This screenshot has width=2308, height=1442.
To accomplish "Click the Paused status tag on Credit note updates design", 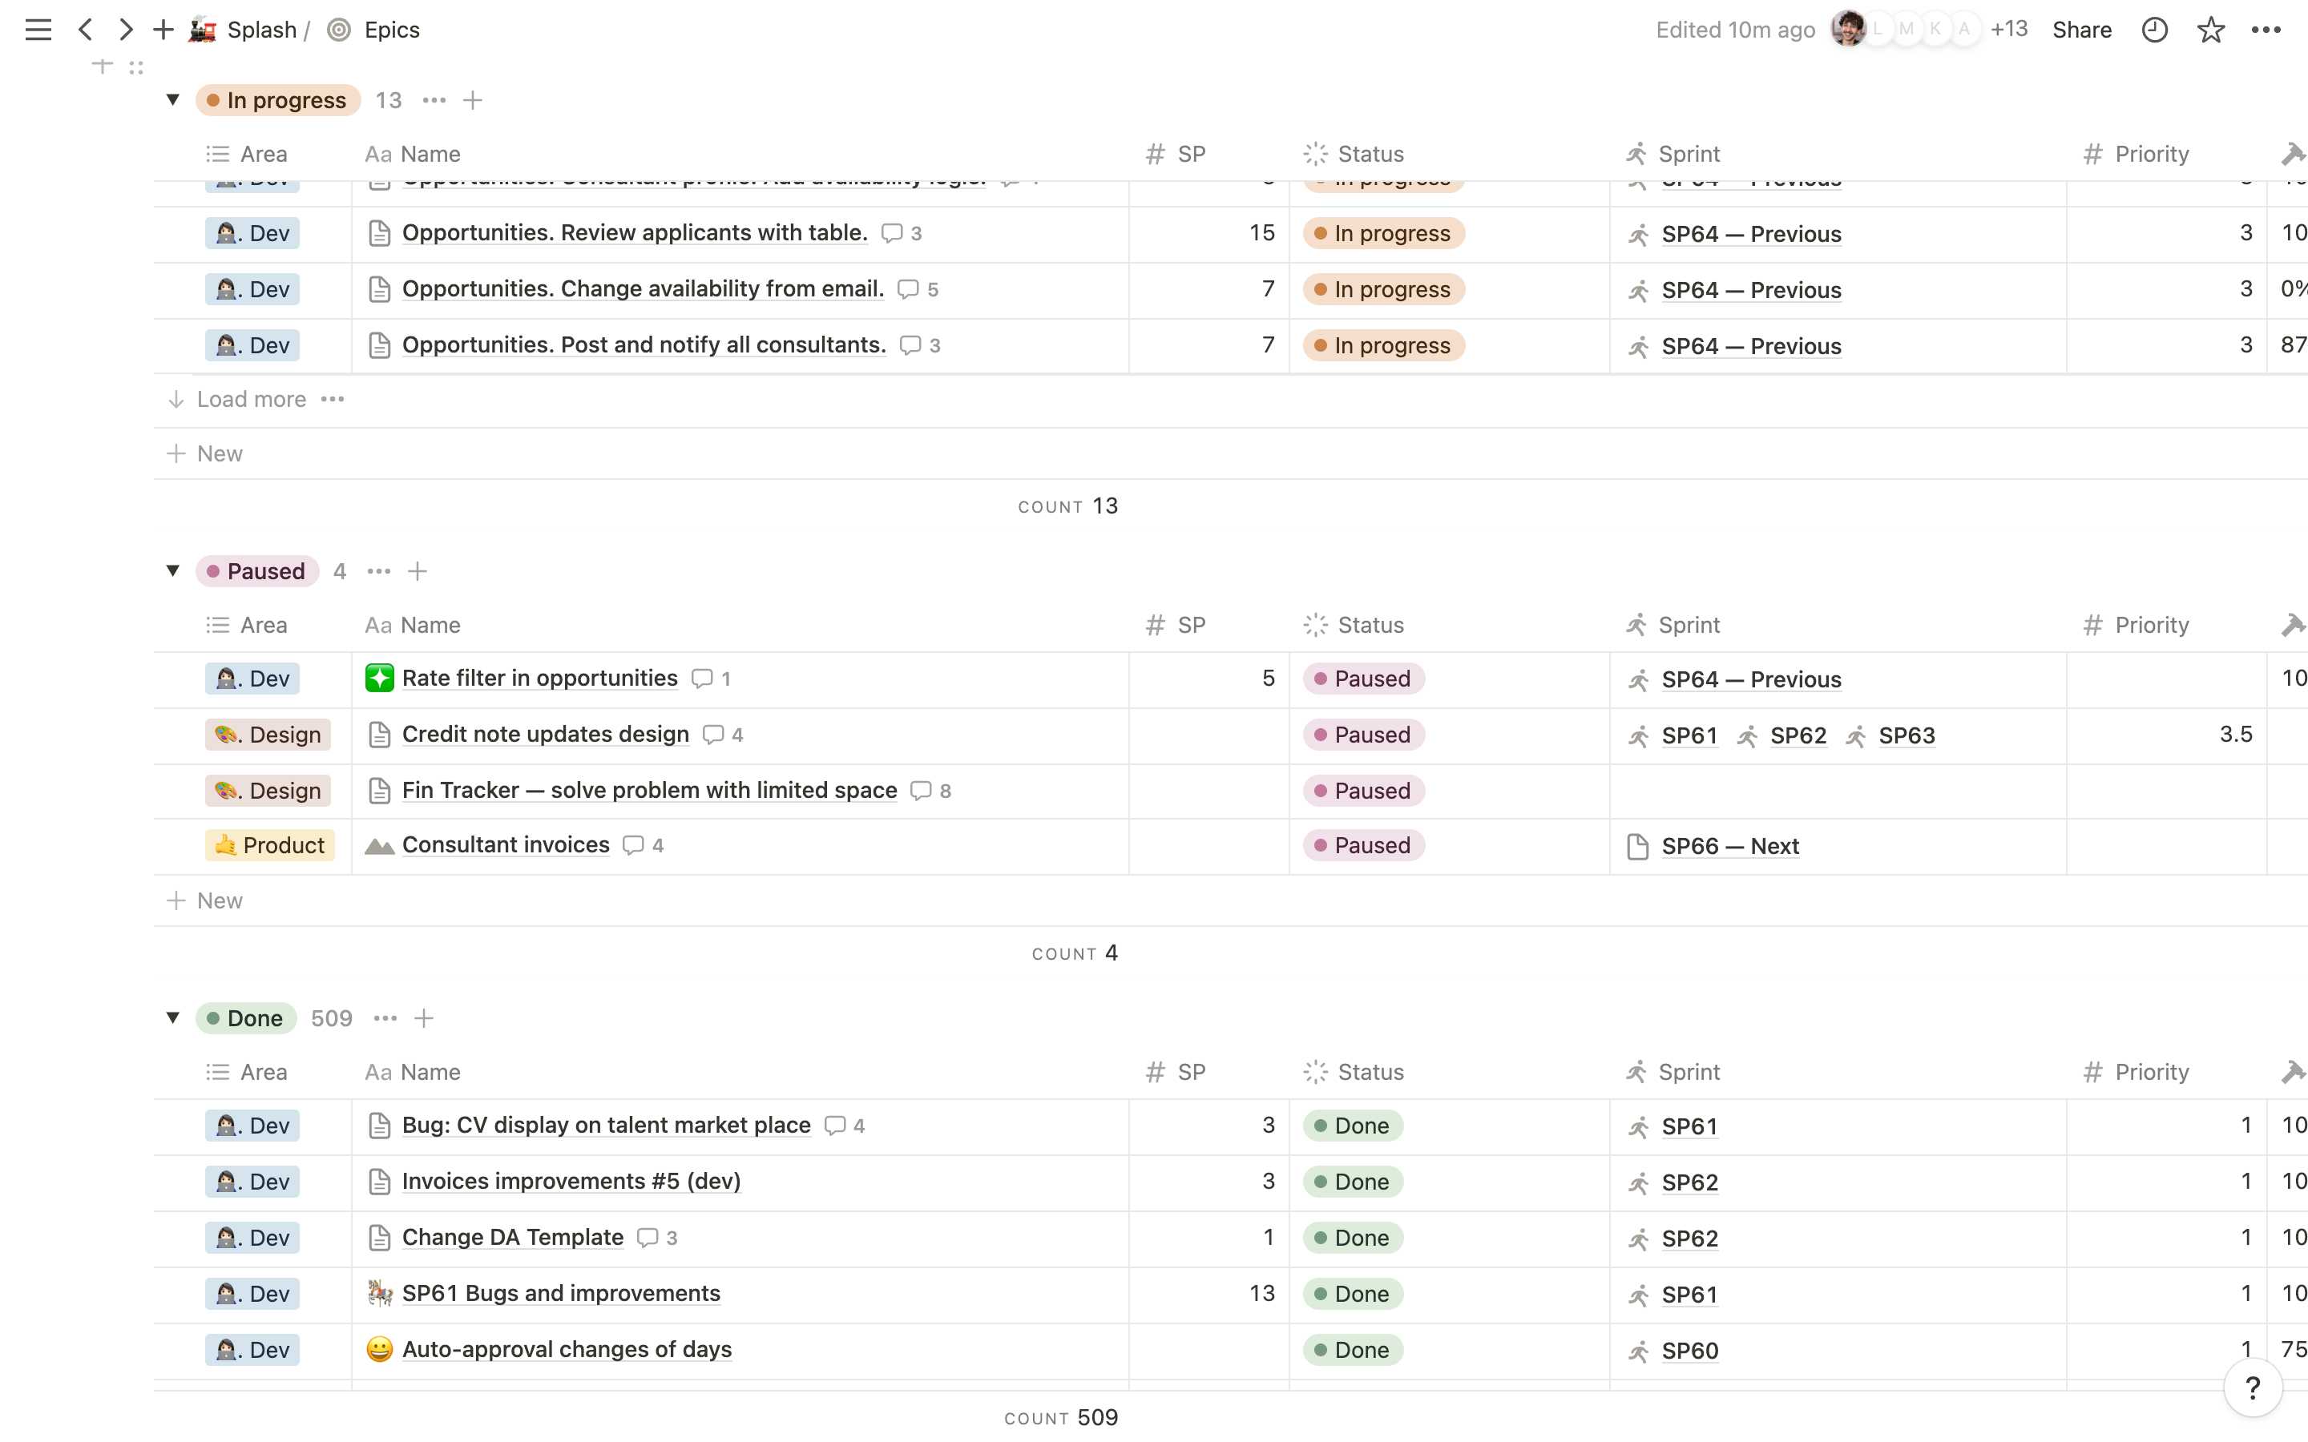I will pos(1363,735).
